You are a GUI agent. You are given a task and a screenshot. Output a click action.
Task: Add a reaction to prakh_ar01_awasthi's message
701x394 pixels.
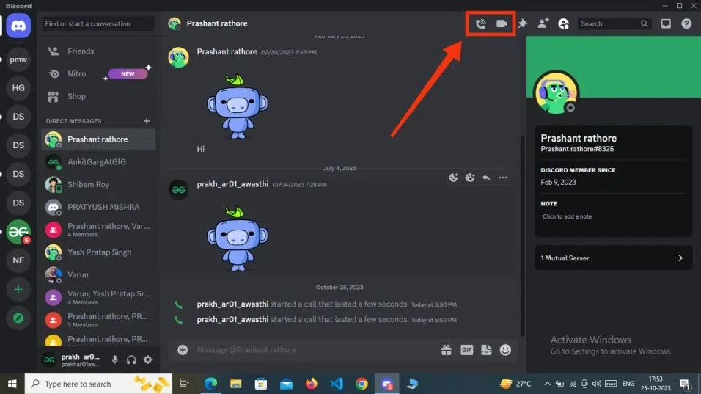tap(453, 178)
